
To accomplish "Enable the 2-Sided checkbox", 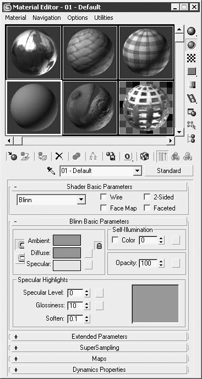I will (x=147, y=197).
